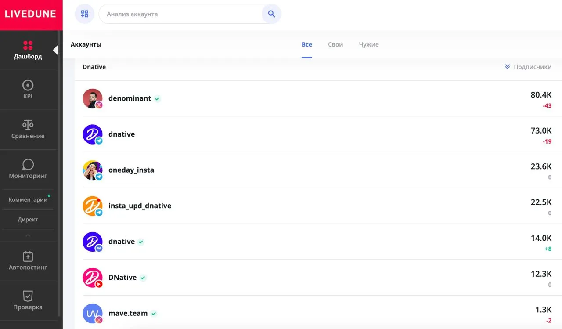Viewport: 562px width, 329px height.
Task: Click the verified checkmark next to mave.team
Action: 154,314
